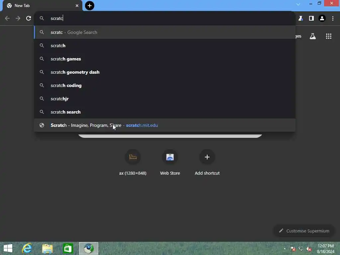The image size is (340, 255).
Task: Click the Action Center flag icon
Action: [x=293, y=249]
